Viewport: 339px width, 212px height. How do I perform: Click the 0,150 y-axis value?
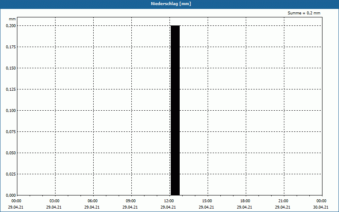point(11,68)
